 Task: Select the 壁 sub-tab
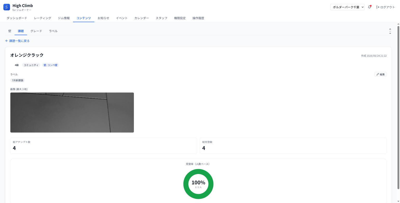tap(10, 31)
